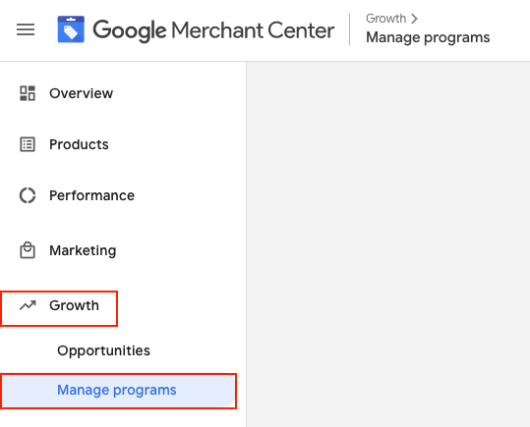Viewport: 530px width, 427px height.
Task: Click the Marketing text label
Action: pos(83,250)
